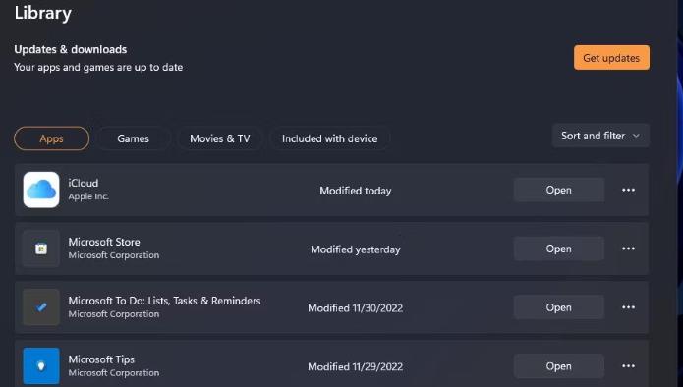Show the Included with device tab
This screenshot has width=683, height=387.
point(330,138)
